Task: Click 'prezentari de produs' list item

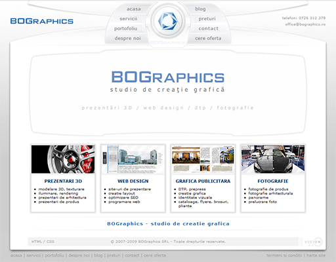Action: [x=58, y=202]
